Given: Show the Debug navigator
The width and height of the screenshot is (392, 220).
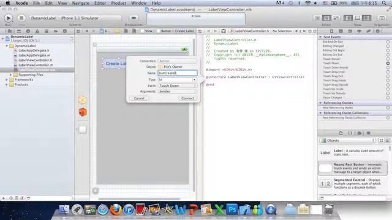Looking at the screenshot, I should [47, 31].
